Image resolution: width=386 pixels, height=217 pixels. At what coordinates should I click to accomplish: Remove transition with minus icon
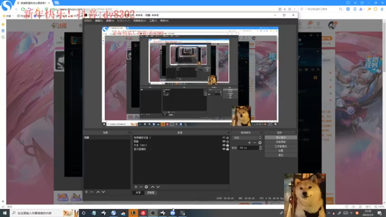point(255,142)
